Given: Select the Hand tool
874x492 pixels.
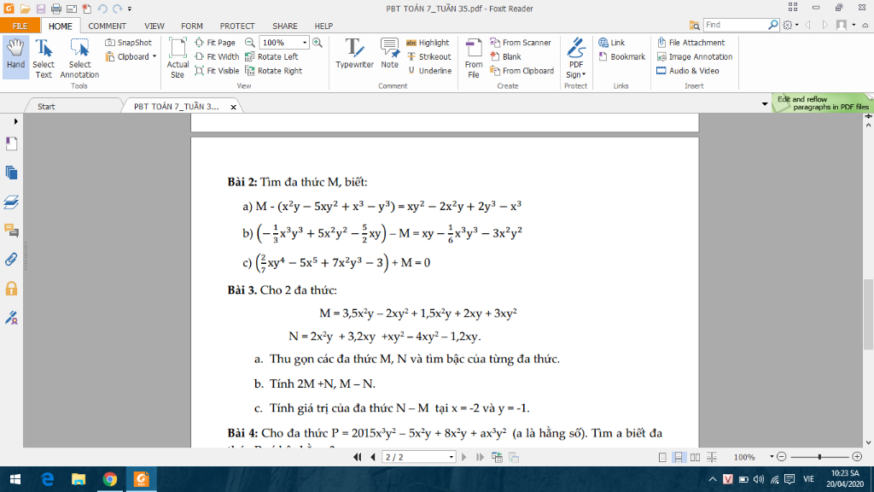Looking at the screenshot, I should [x=15, y=56].
